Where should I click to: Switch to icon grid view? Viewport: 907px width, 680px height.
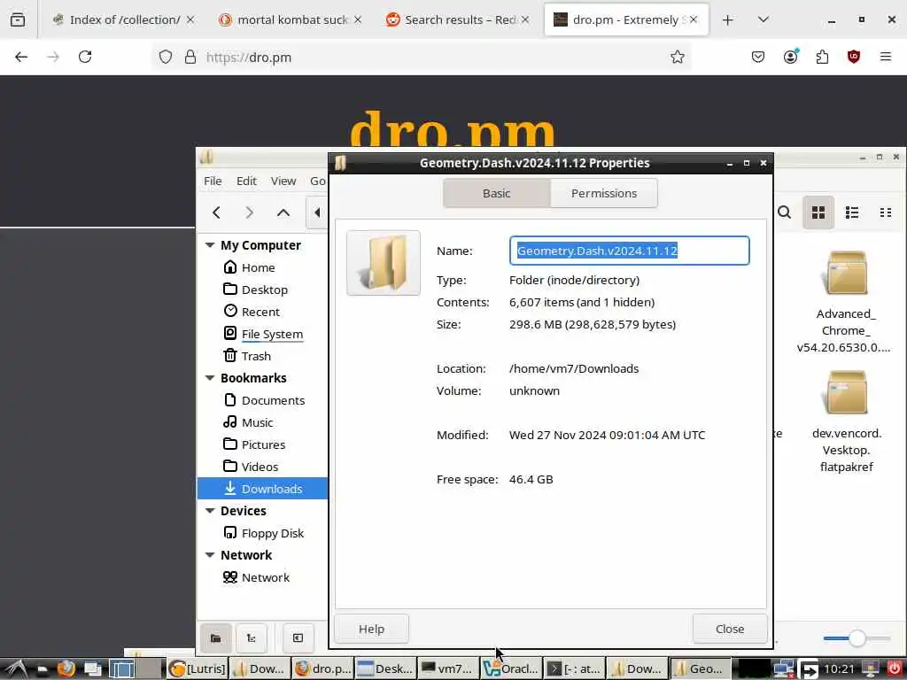coord(818,212)
